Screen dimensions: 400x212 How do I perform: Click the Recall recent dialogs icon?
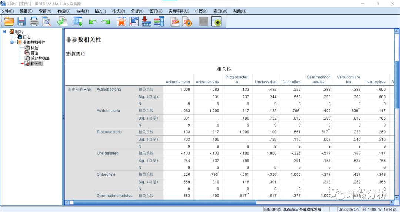[x=77, y=21]
